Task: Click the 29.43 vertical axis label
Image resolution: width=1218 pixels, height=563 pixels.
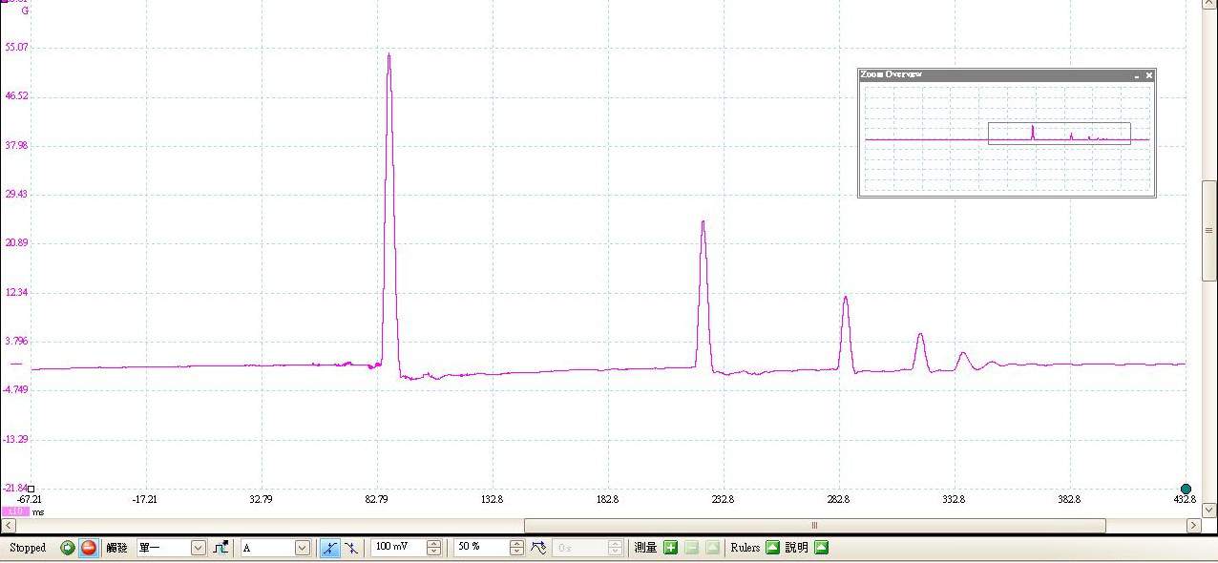Action: (x=18, y=194)
